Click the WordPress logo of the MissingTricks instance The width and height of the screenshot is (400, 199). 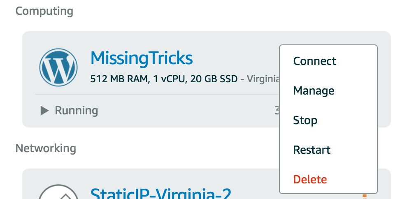(58, 67)
